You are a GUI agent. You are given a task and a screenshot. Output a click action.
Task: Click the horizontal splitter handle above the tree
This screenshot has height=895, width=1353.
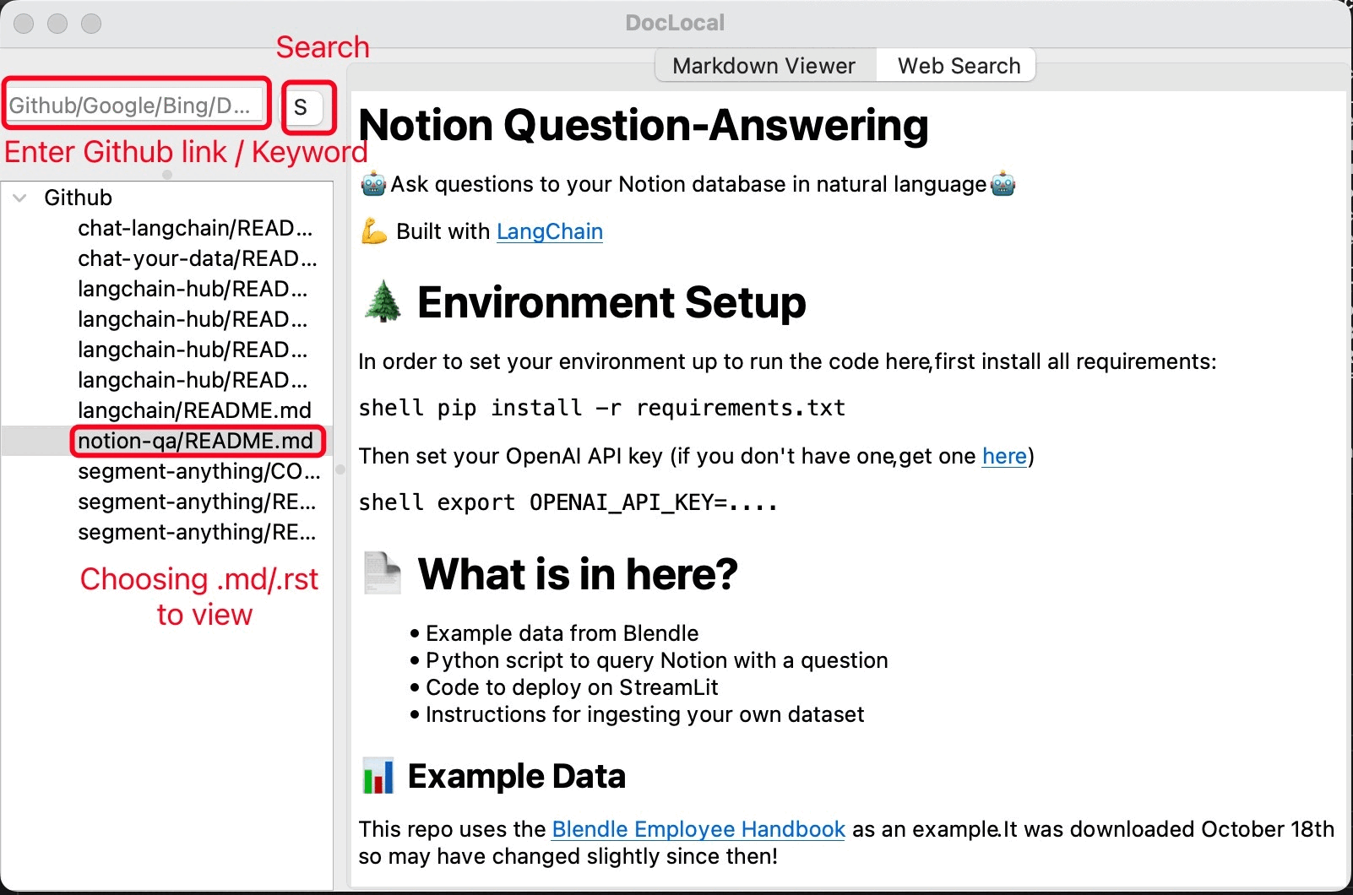pyautogui.click(x=167, y=175)
